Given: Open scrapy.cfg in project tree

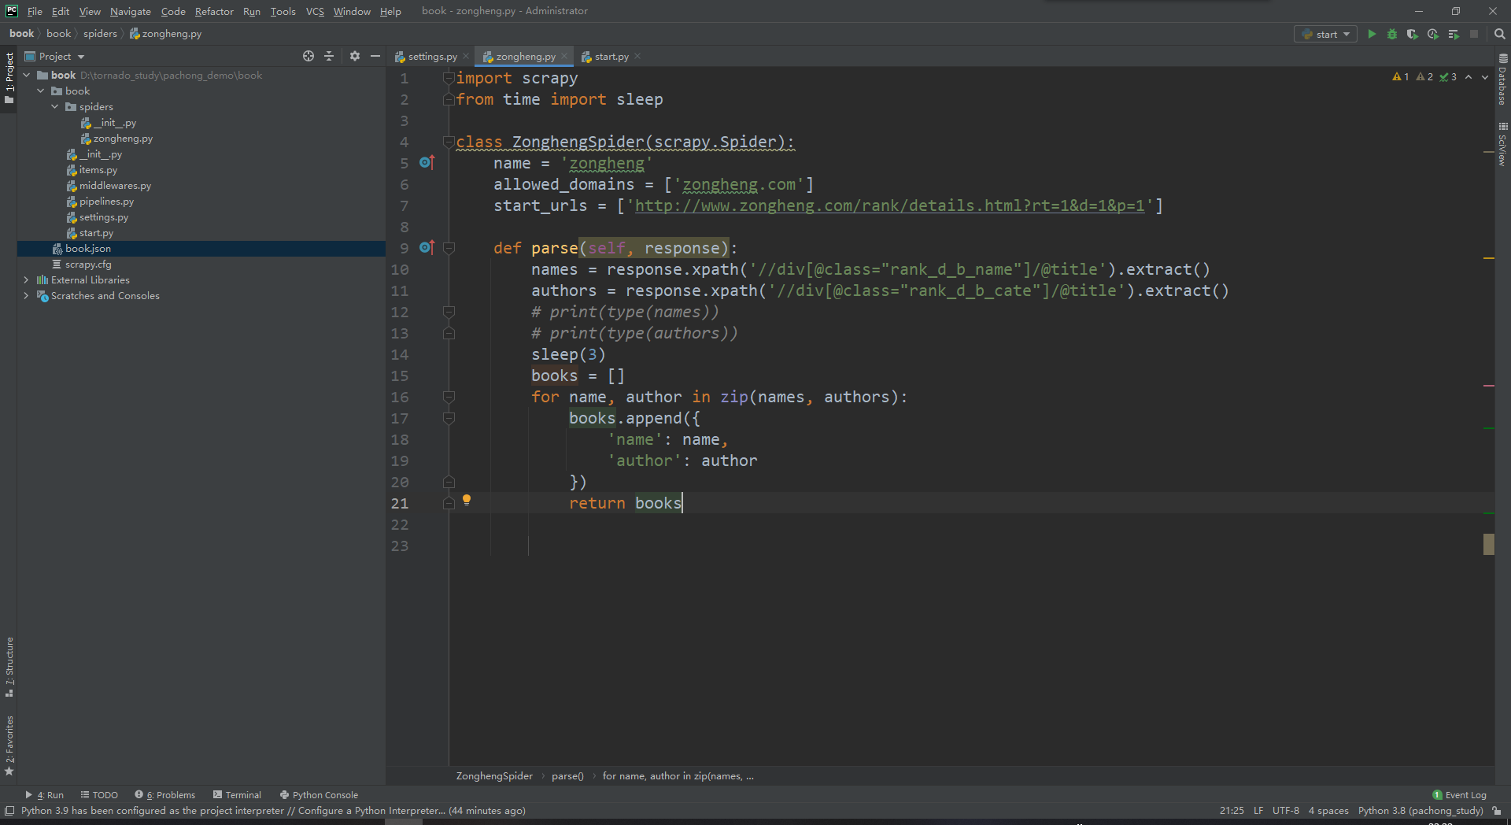Looking at the screenshot, I should 88,265.
